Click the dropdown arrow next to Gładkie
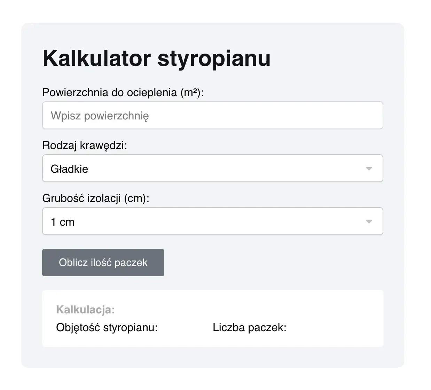This screenshot has width=431, height=390. pos(369,168)
